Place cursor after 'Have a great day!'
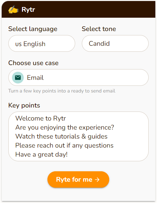The height and width of the screenshot is (203, 157). 68,155
